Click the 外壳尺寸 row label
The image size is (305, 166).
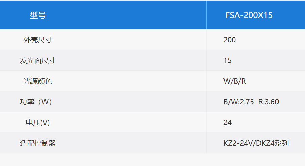point(38,40)
